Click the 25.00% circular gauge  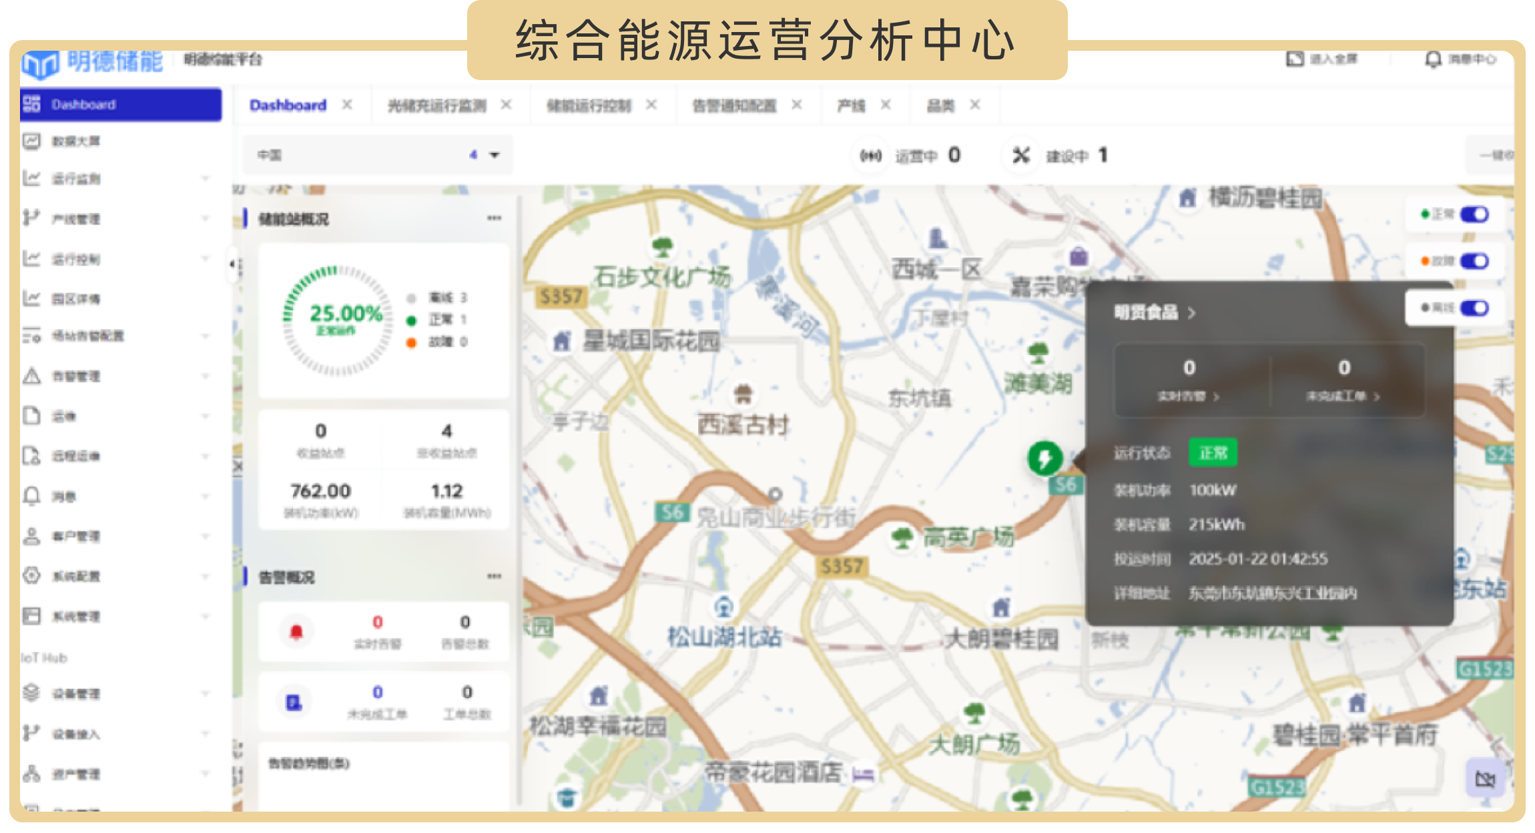tap(338, 320)
